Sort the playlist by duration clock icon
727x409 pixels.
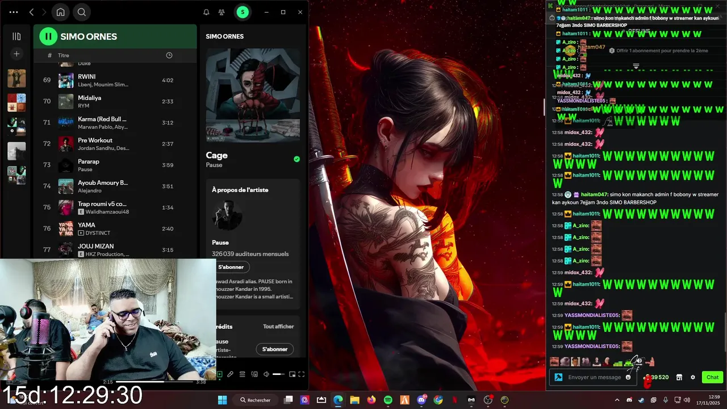(169, 55)
